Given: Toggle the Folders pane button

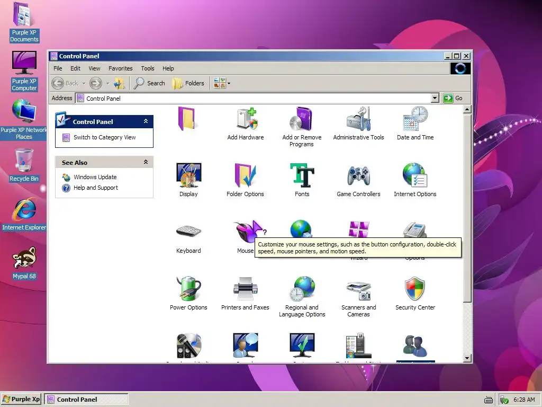Looking at the screenshot, I should point(188,83).
